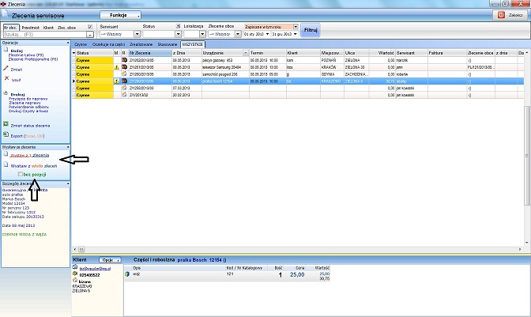The width and height of the screenshot is (531, 317).
Task: Toggle the checkbox next to Zlec. obce
Action: [x=90, y=27]
